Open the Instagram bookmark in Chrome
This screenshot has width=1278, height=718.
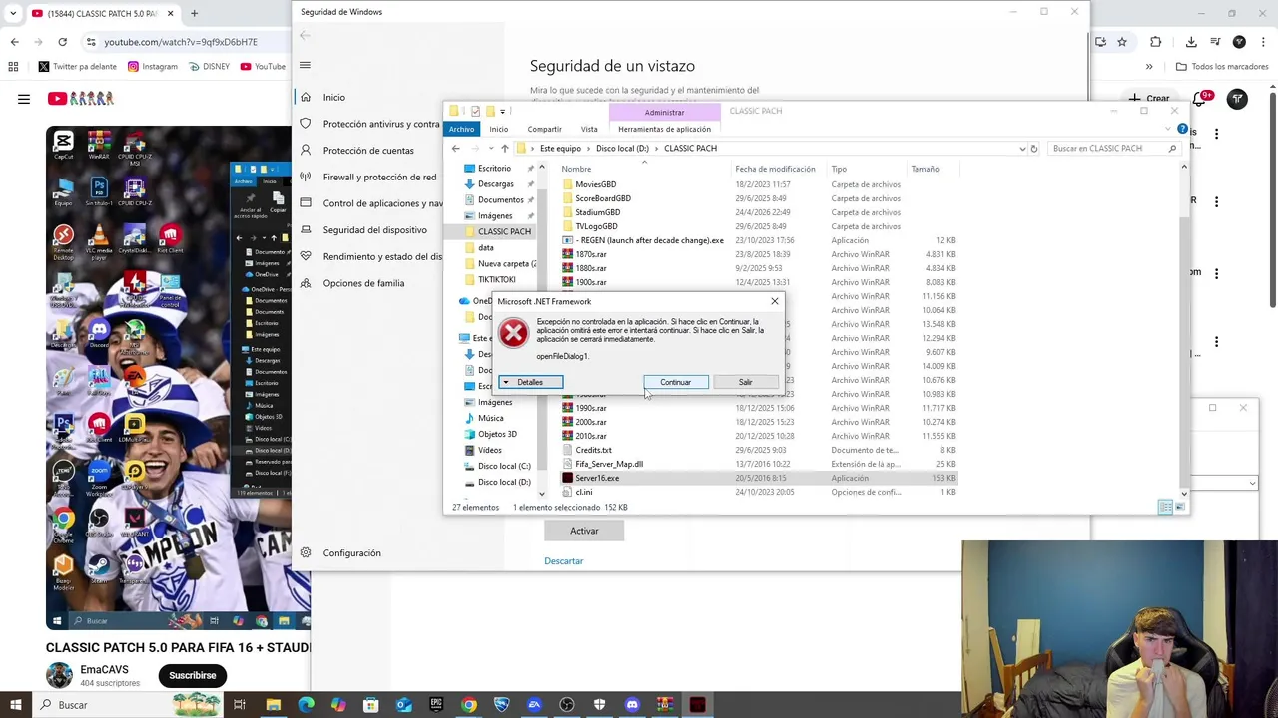[x=153, y=67]
